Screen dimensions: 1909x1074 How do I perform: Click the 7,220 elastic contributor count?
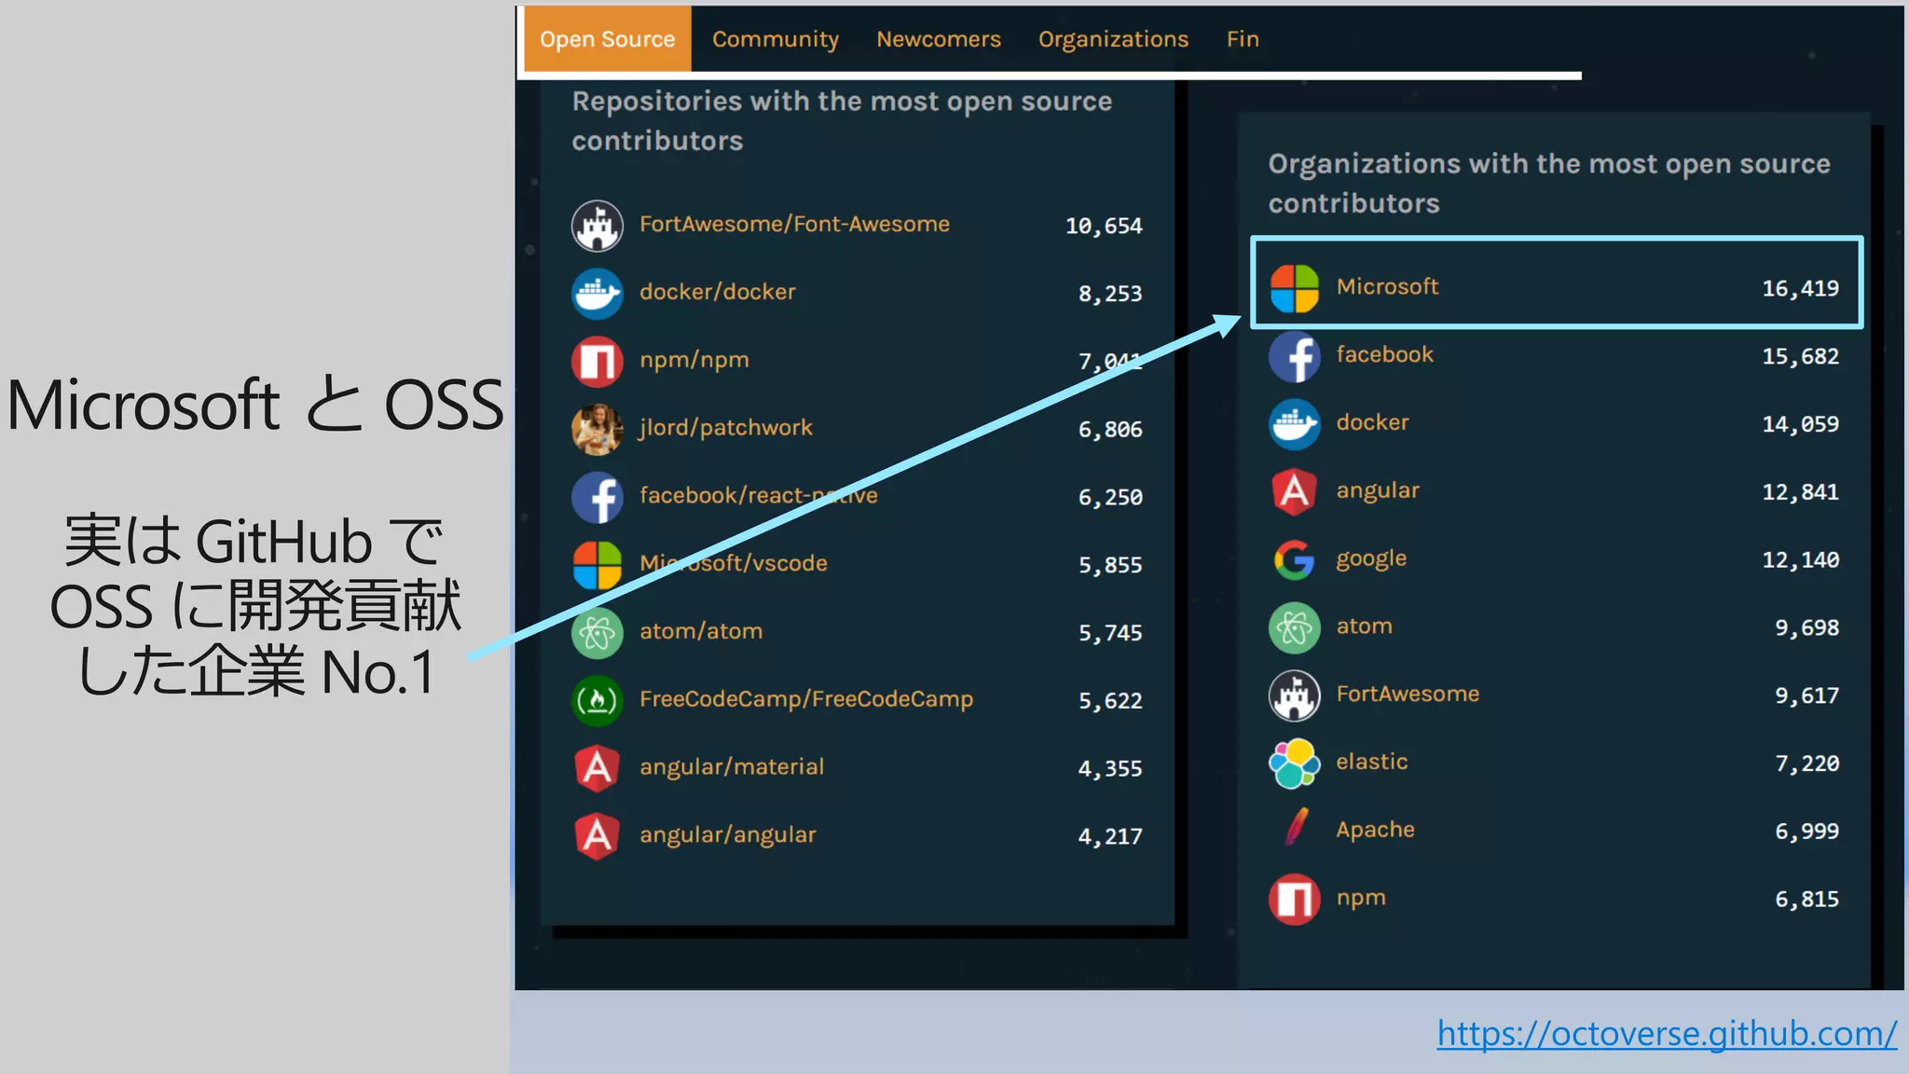[1806, 764]
